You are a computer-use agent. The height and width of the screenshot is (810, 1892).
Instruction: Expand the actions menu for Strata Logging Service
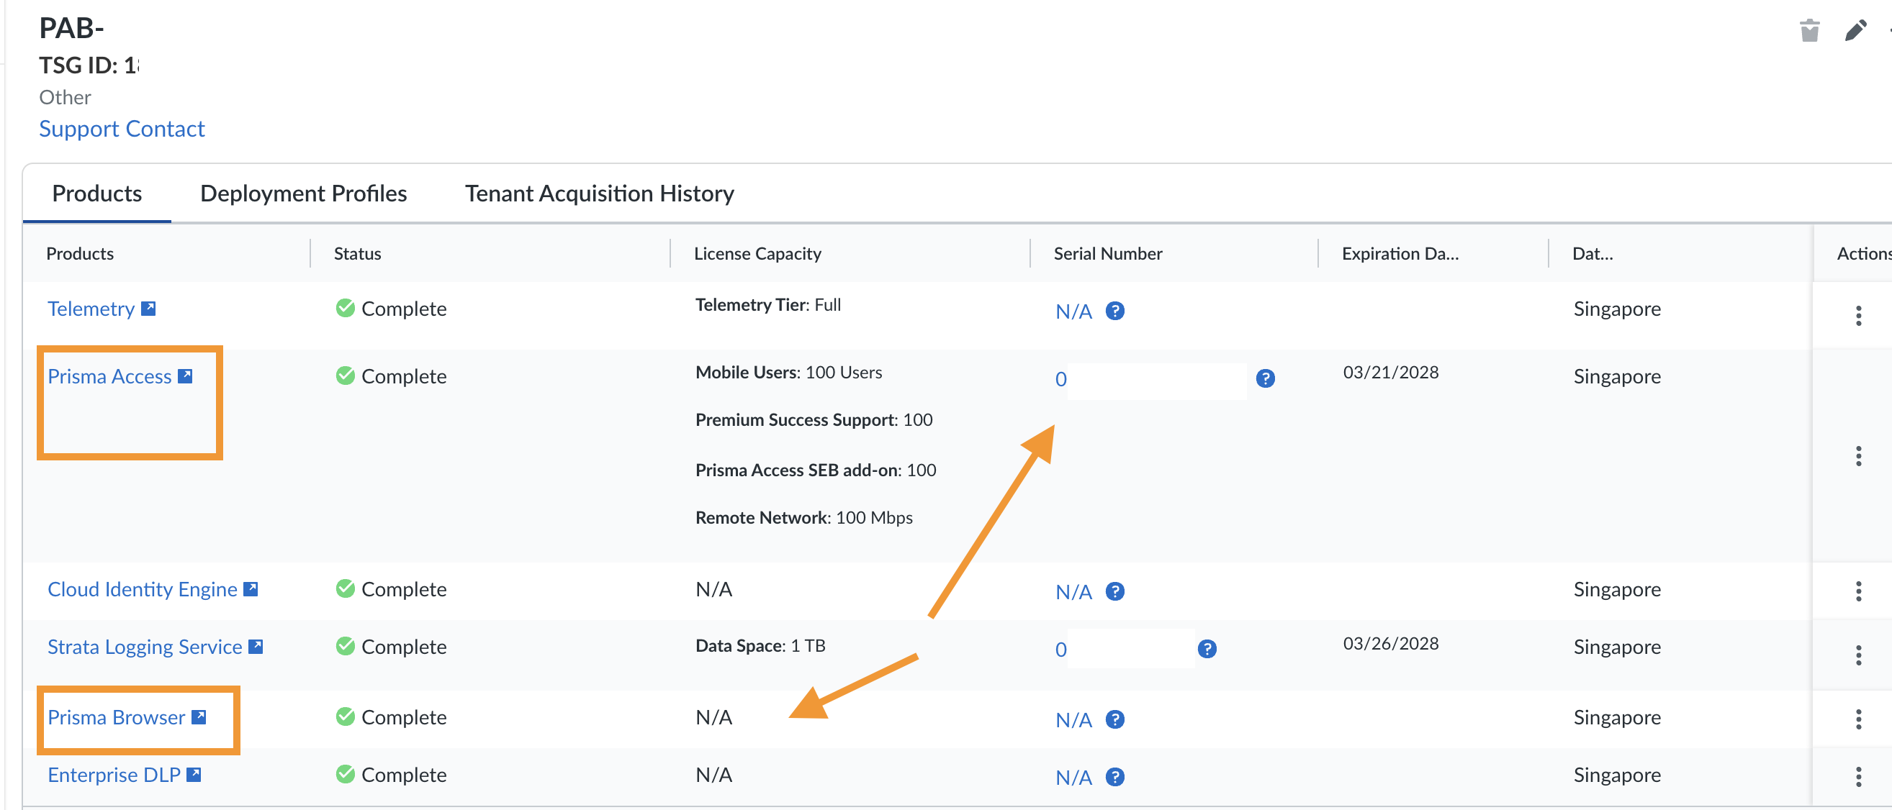coord(1858,655)
